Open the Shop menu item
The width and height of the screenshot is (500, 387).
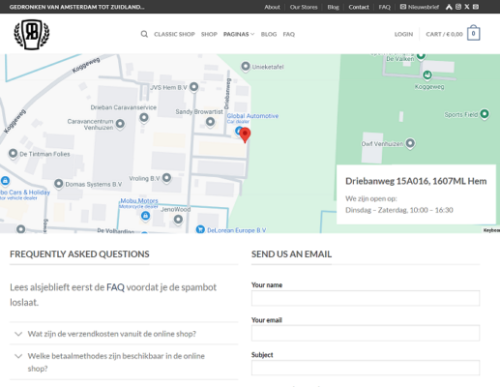pyautogui.click(x=209, y=34)
